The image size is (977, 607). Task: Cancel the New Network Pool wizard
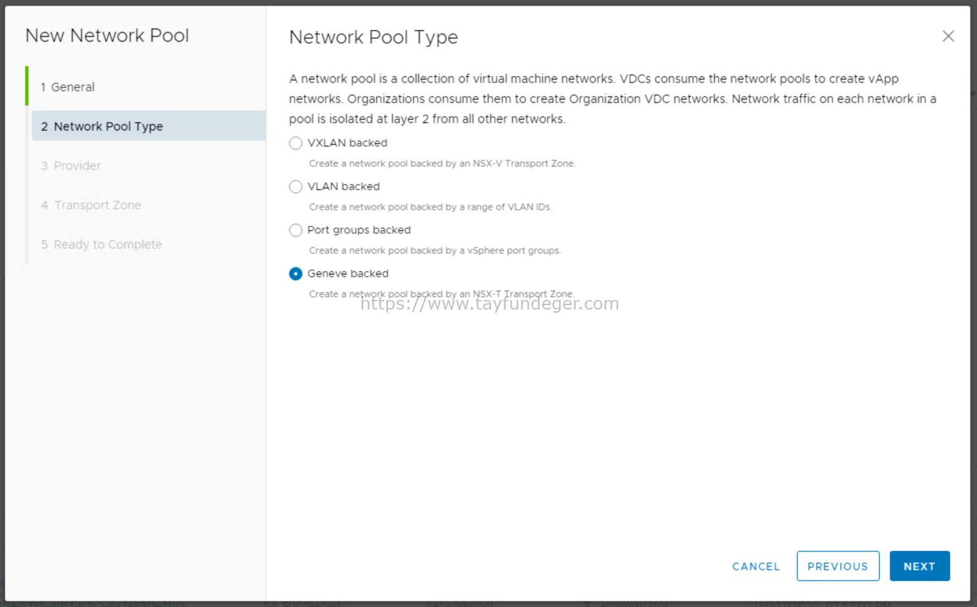click(x=756, y=566)
